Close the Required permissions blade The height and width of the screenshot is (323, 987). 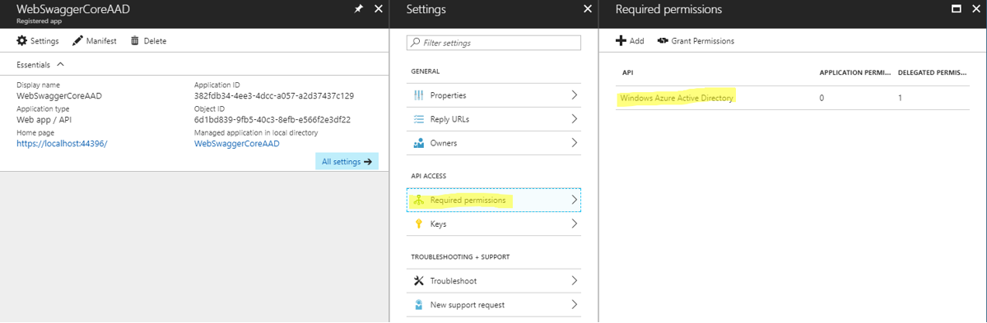point(976,9)
